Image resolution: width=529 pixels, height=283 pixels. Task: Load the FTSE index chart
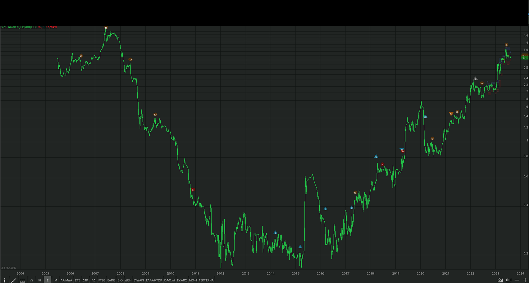[102, 280]
